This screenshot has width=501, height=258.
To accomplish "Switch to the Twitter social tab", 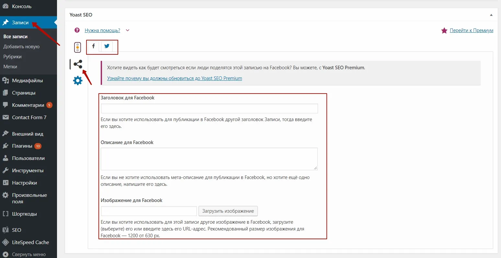I will click(x=107, y=46).
